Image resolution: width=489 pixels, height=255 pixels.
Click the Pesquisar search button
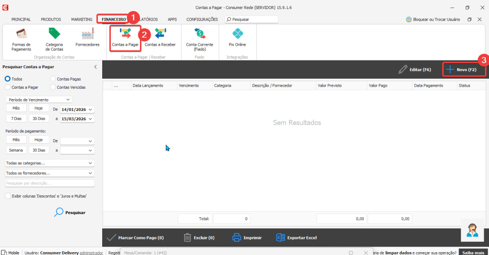(70, 212)
